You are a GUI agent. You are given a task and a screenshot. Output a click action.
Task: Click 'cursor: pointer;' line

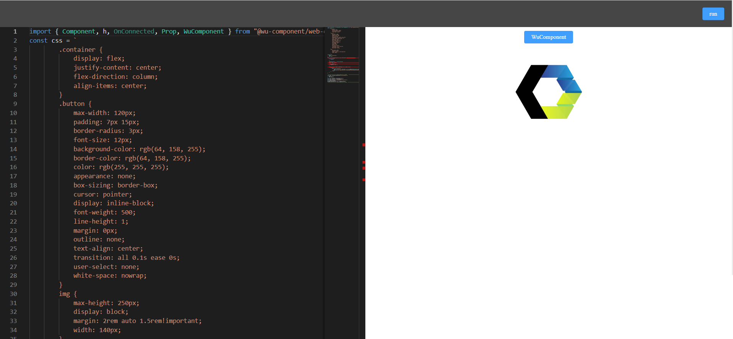click(103, 195)
